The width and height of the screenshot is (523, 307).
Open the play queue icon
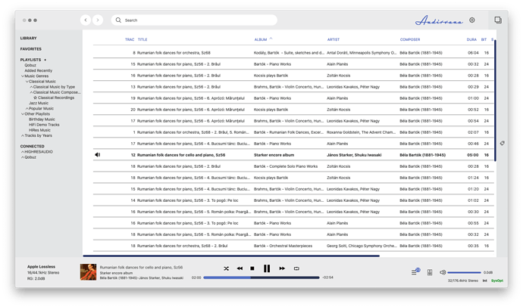(x=415, y=271)
